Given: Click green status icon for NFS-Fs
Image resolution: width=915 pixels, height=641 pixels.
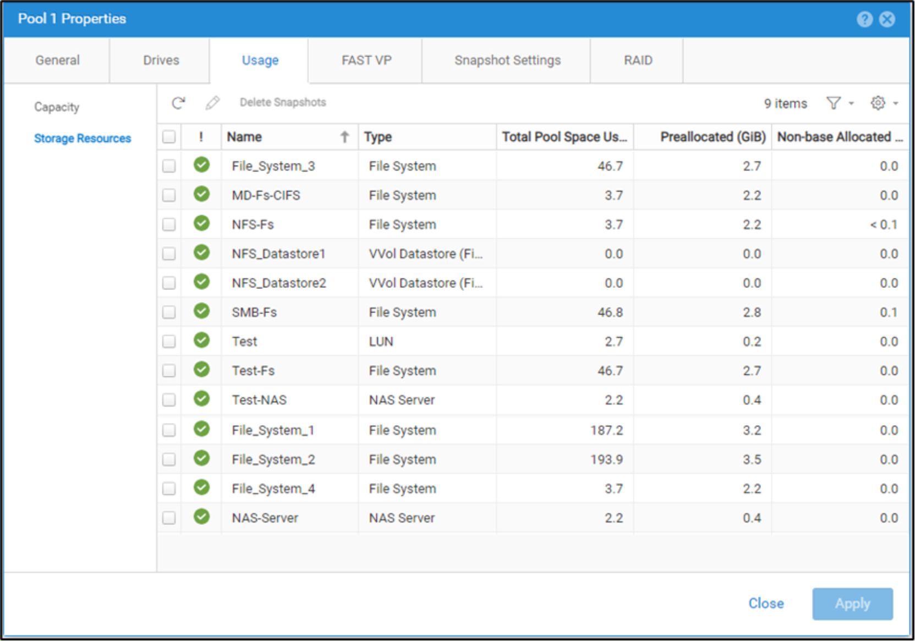Looking at the screenshot, I should tap(202, 223).
